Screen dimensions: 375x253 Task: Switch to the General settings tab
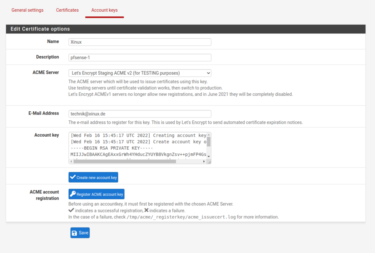27,10
